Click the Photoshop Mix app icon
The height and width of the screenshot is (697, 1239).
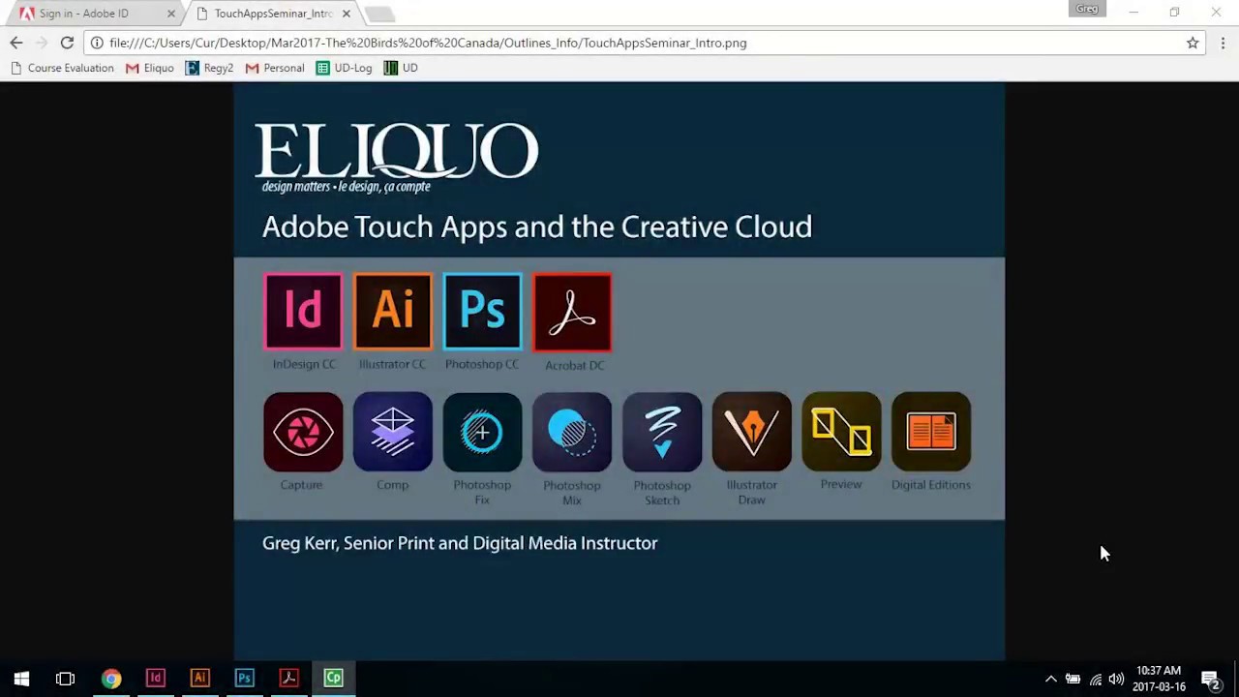(x=572, y=432)
